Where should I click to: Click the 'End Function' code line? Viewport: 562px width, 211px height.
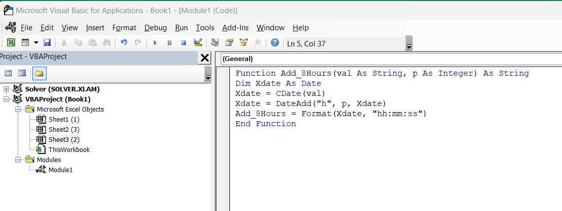pos(266,124)
